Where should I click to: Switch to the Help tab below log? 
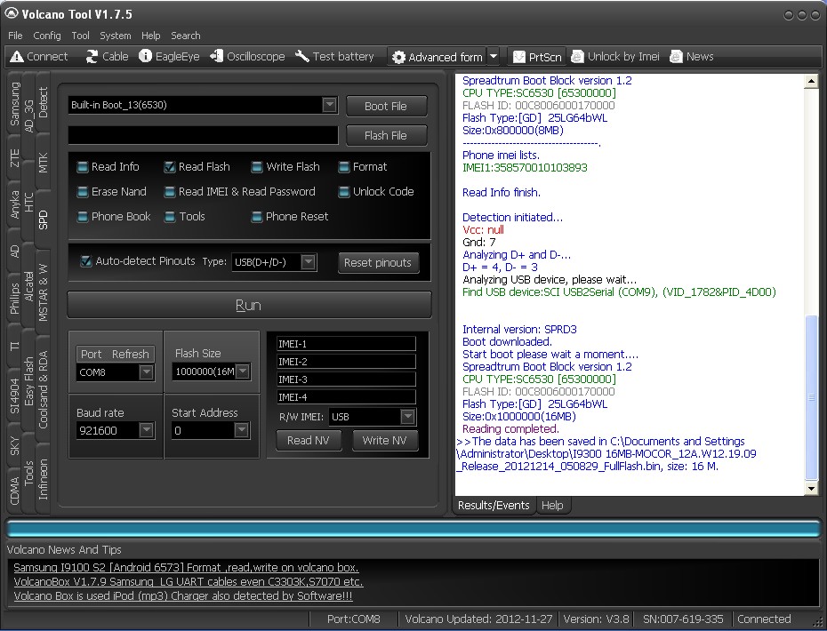coord(552,505)
